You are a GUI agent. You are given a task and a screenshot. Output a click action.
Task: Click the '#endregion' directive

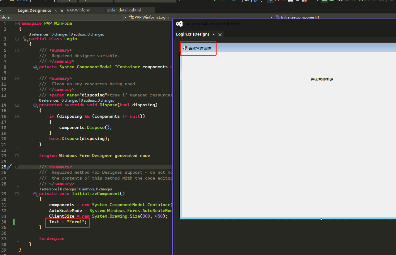click(x=52, y=239)
